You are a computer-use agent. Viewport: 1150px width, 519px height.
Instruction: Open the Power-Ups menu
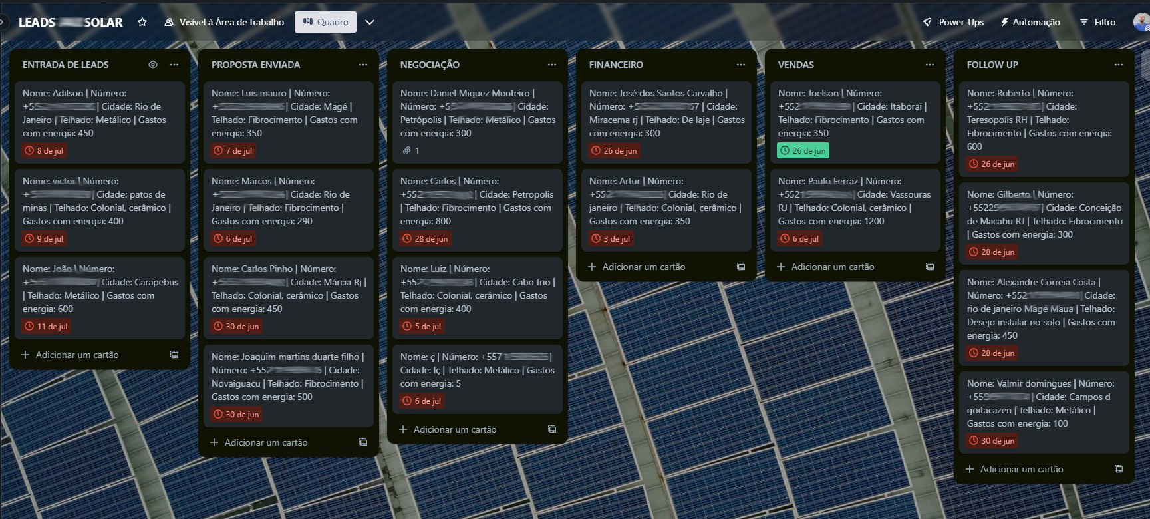[x=953, y=22]
